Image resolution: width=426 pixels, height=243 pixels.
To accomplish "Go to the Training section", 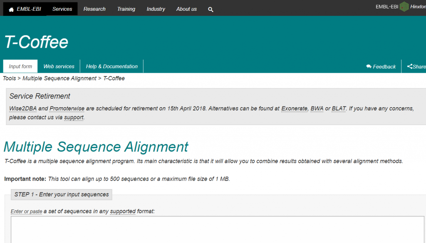I will [x=126, y=9].
